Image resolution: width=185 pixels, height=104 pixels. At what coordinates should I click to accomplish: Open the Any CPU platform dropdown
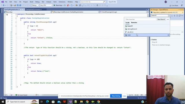[52, 5]
